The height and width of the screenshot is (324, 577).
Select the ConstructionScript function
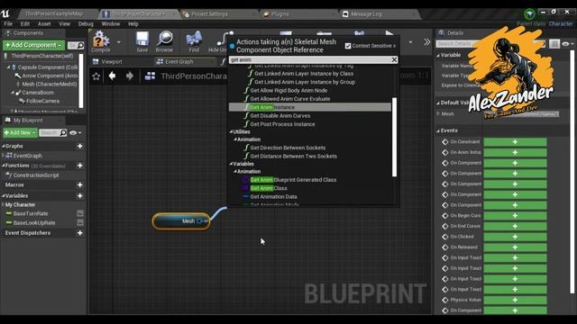[36, 175]
